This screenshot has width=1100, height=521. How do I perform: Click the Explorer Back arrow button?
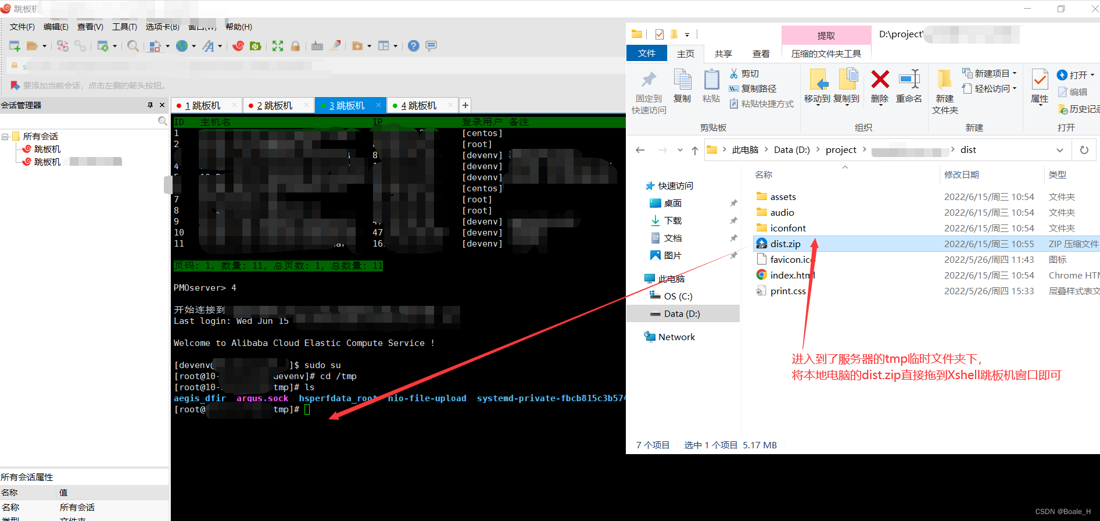tap(640, 150)
